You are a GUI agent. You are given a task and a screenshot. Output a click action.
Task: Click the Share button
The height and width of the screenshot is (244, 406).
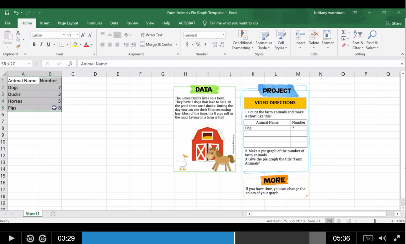(x=394, y=23)
